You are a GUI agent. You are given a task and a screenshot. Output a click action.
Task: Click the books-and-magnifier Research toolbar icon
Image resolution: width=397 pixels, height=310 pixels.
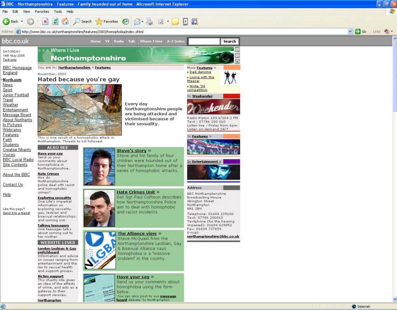(x=195, y=22)
